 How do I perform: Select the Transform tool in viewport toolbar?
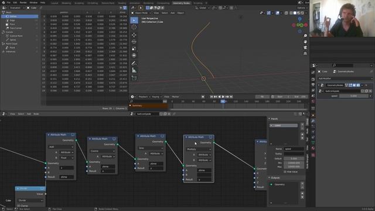[134, 56]
